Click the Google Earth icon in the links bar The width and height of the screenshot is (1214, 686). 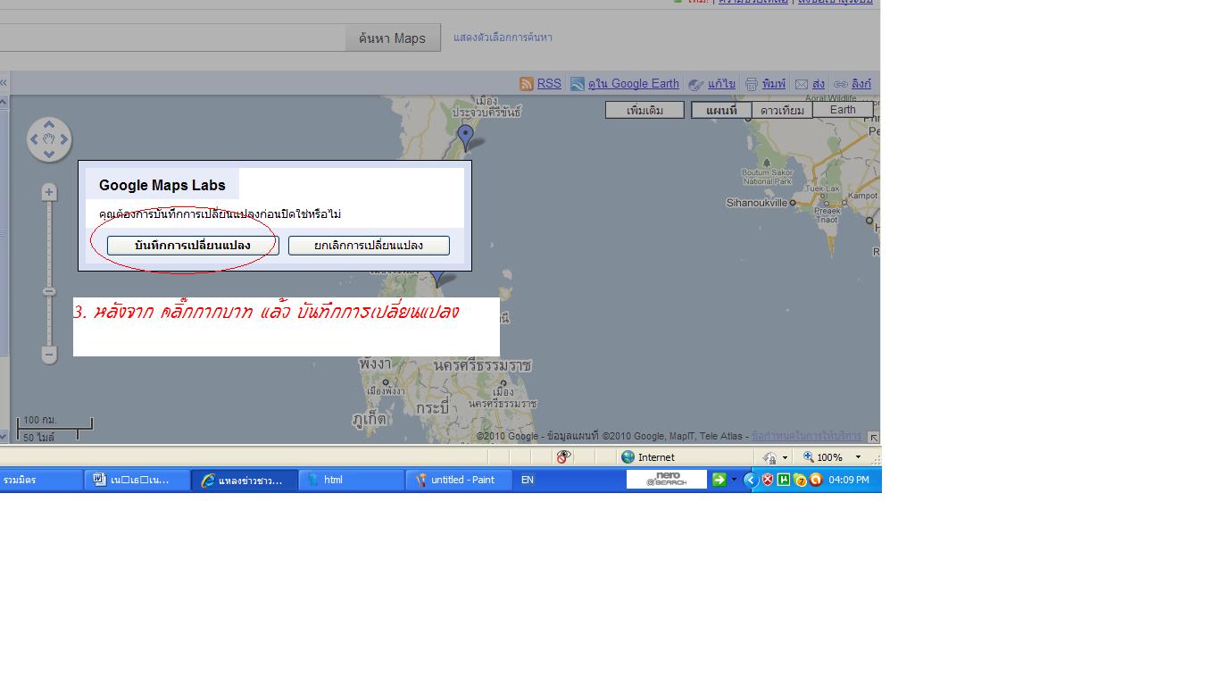coord(578,84)
